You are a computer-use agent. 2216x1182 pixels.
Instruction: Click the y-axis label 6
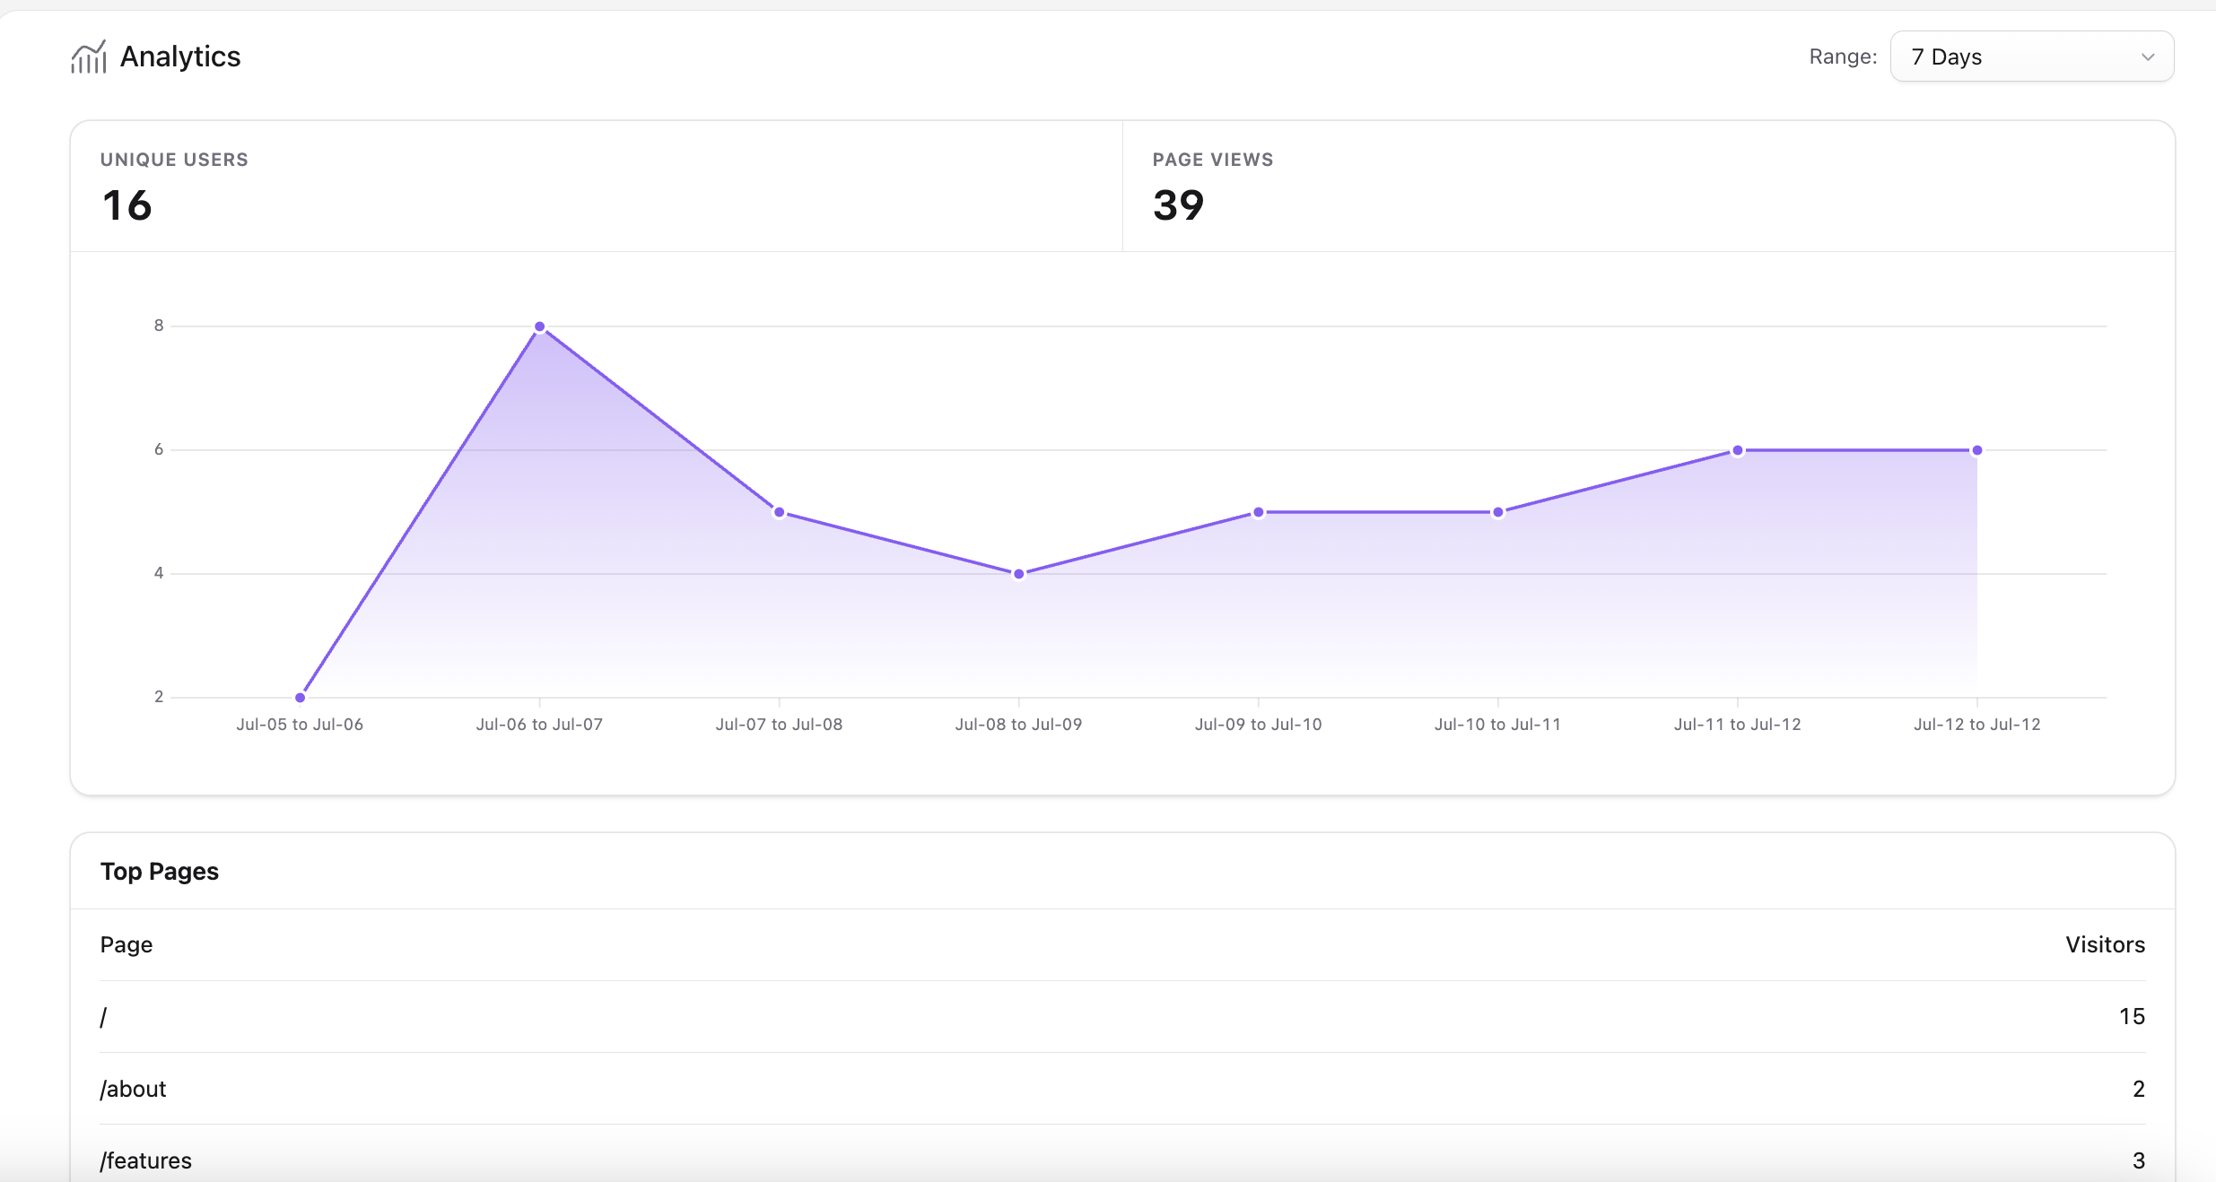[x=159, y=449]
